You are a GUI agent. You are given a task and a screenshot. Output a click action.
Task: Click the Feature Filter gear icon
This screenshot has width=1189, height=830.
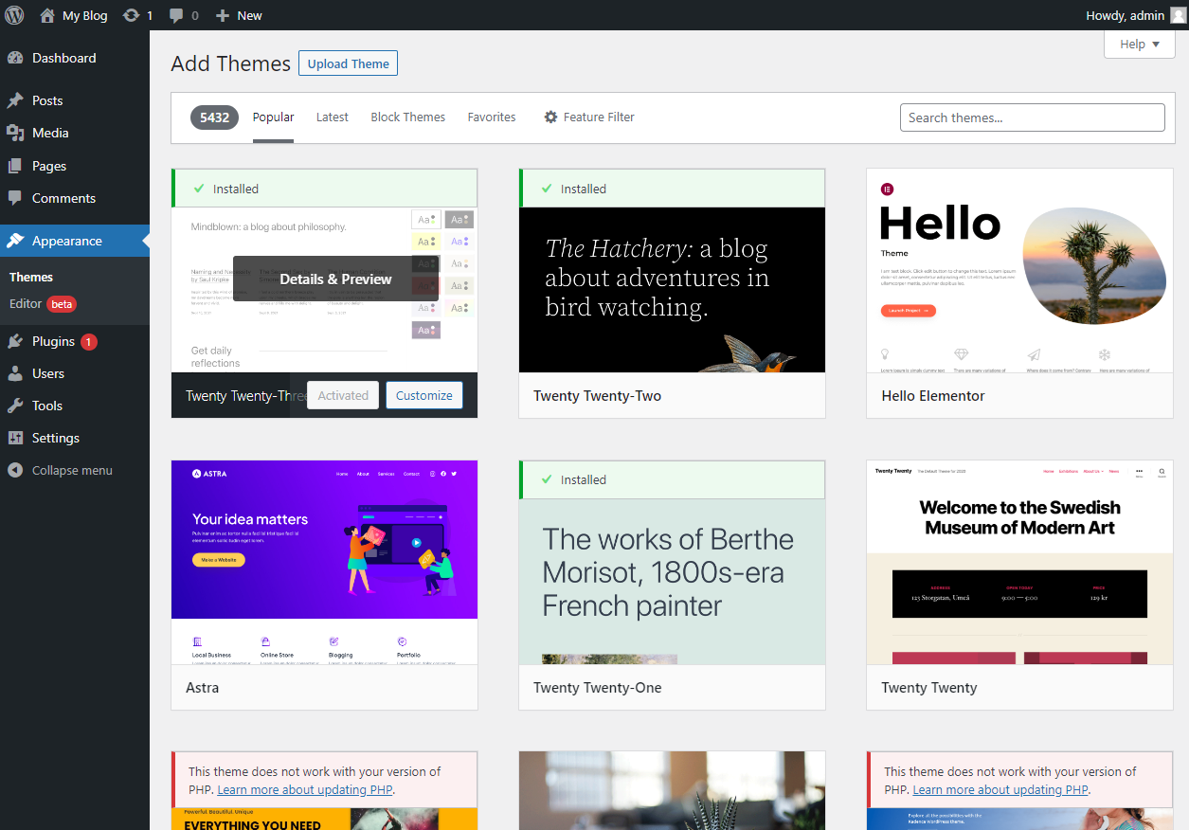pyautogui.click(x=550, y=117)
